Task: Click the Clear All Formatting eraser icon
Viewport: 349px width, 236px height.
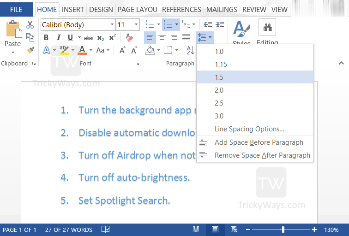Action: pos(129,37)
